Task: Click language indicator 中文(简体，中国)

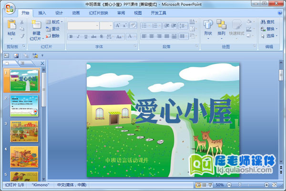Action: coord(71,185)
